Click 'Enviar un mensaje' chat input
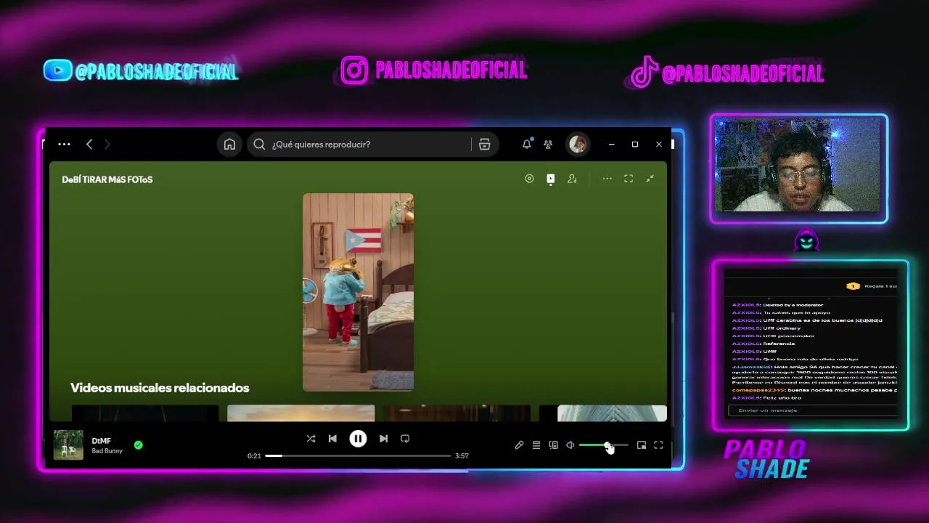This screenshot has height=523, width=929. pyautogui.click(x=813, y=410)
